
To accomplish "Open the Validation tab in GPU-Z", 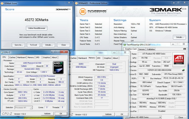I will pyautogui.click(x=151, y=49).
